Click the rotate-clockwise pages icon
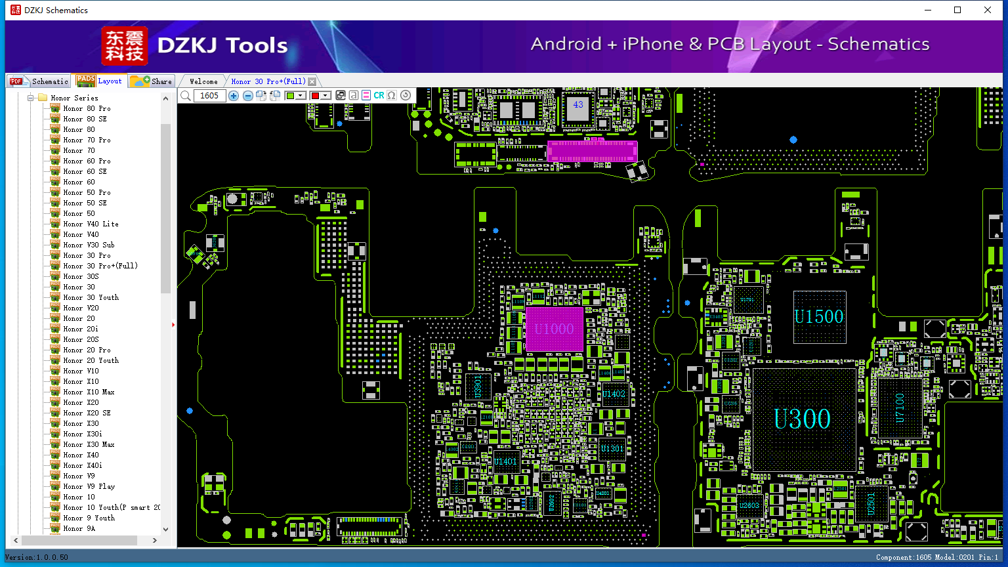Screen dimensions: 1008x567 pos(261,96)
